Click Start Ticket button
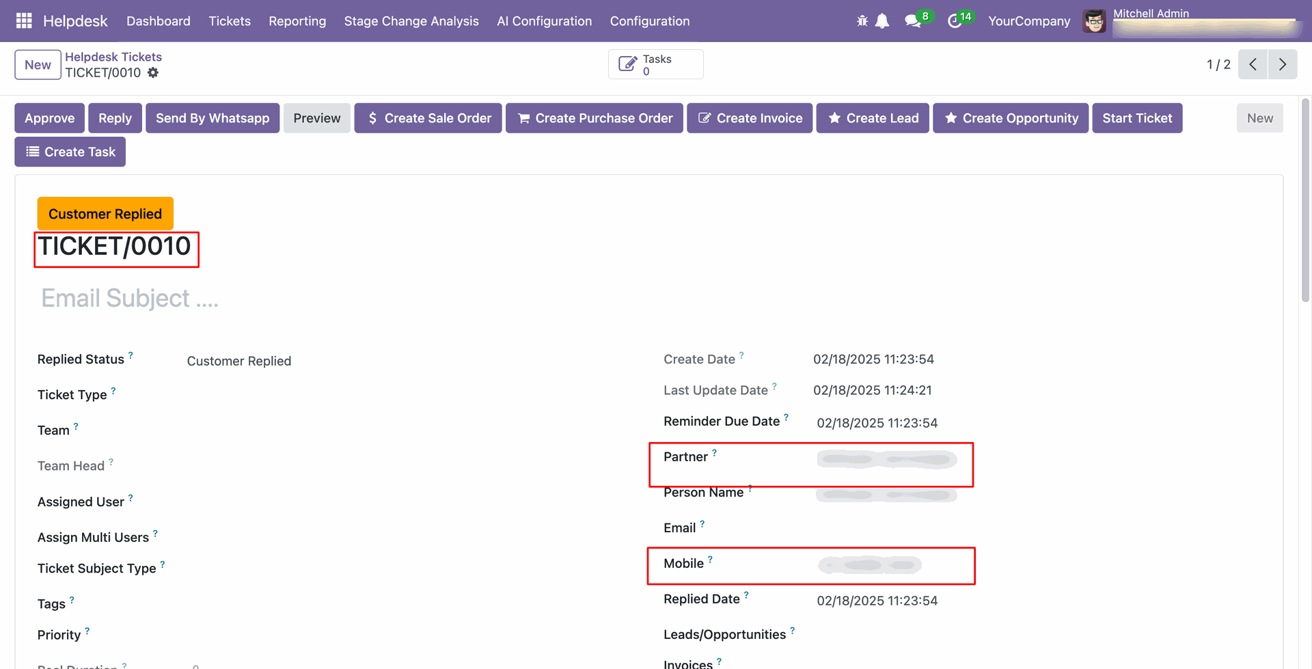Image resolution: width=1312 pixels, height=669 pixels. click(1137, 118)
